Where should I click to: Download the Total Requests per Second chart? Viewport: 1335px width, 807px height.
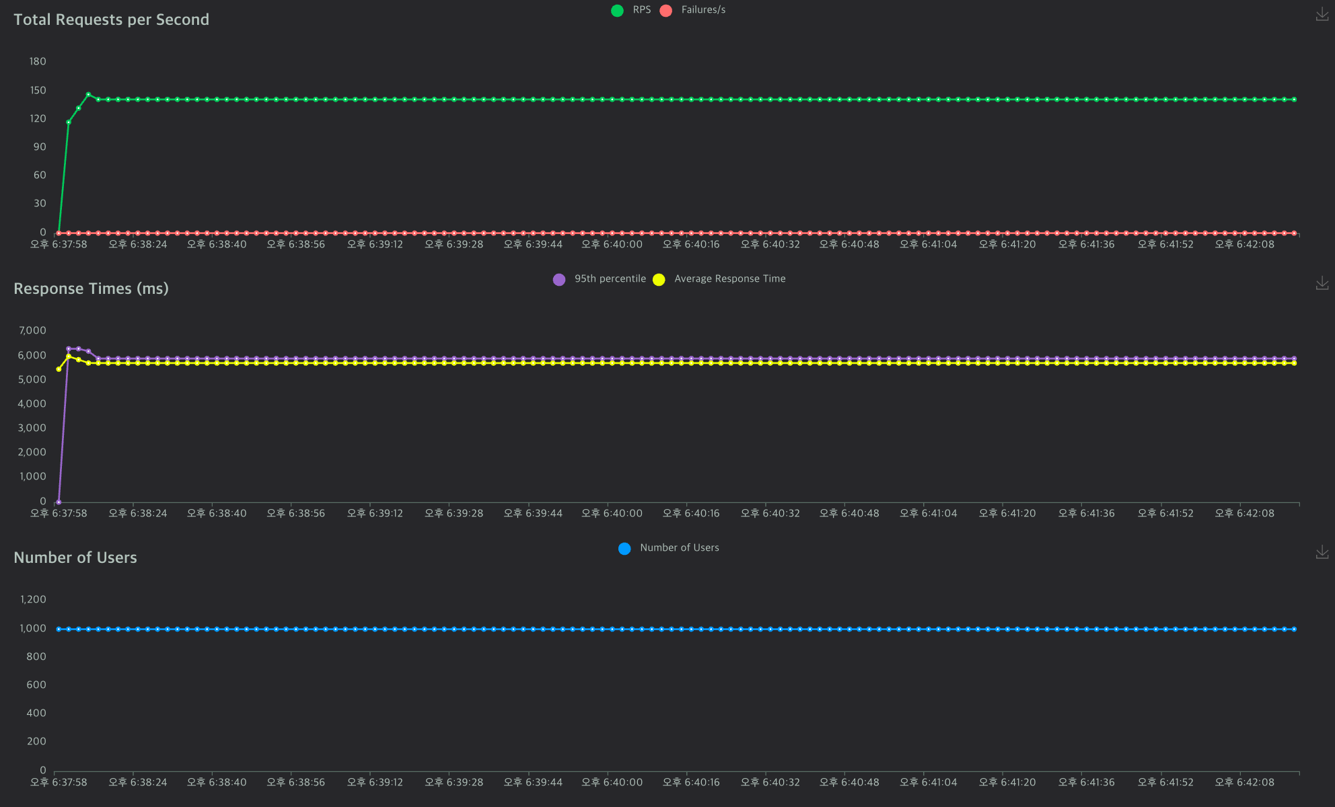pos(1322,15)
